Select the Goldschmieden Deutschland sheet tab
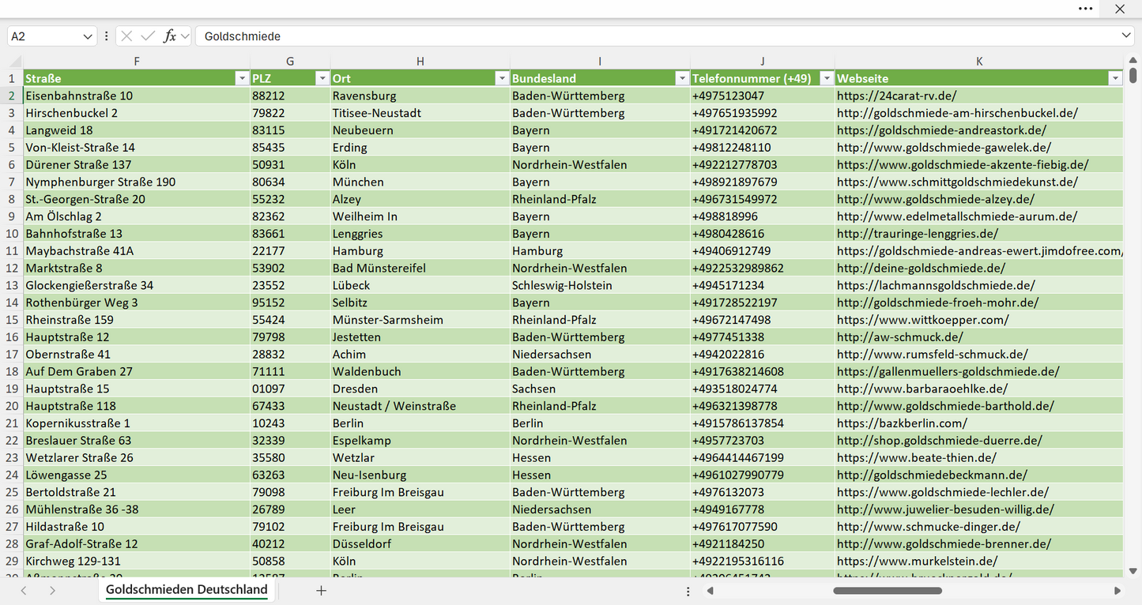 click(x=187, y=590)
